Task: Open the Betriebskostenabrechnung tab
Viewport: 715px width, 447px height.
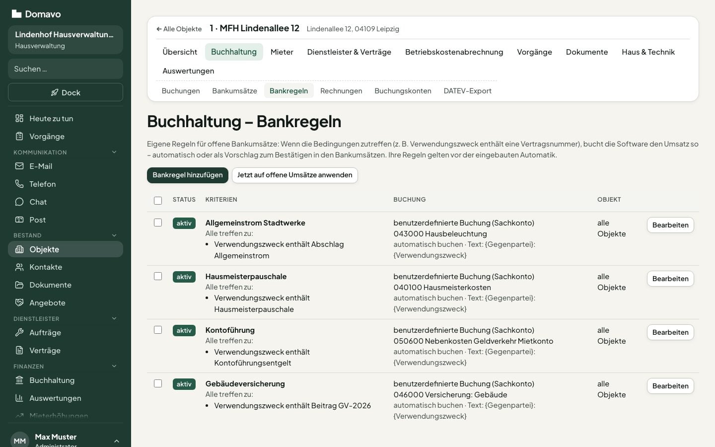Action: 454,52
